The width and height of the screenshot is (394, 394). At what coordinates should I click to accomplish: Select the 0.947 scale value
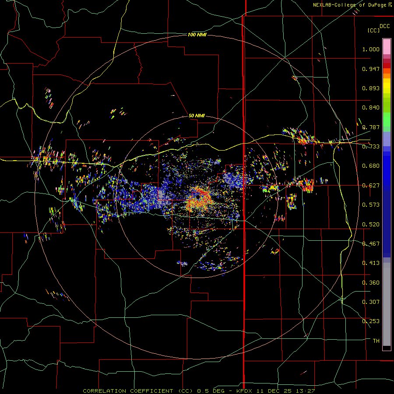pyautogui.click(x=371, y=69)
